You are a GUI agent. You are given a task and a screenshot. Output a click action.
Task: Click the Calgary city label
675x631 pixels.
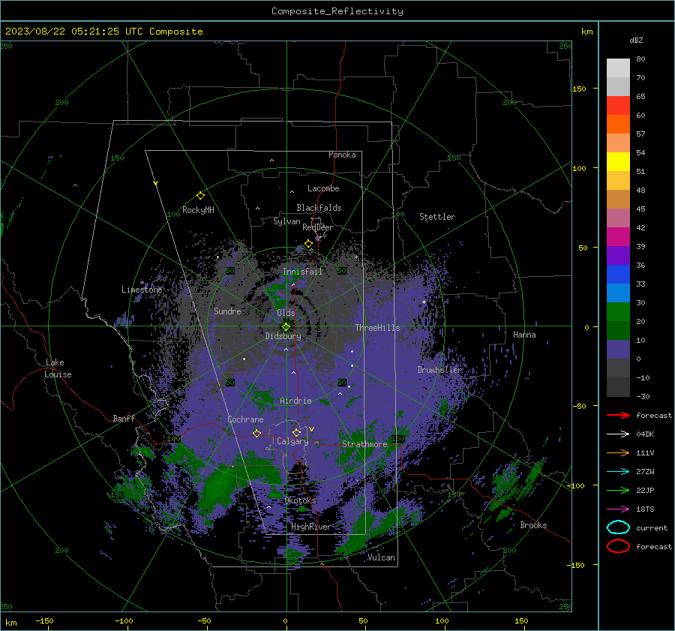coord(292,441)
